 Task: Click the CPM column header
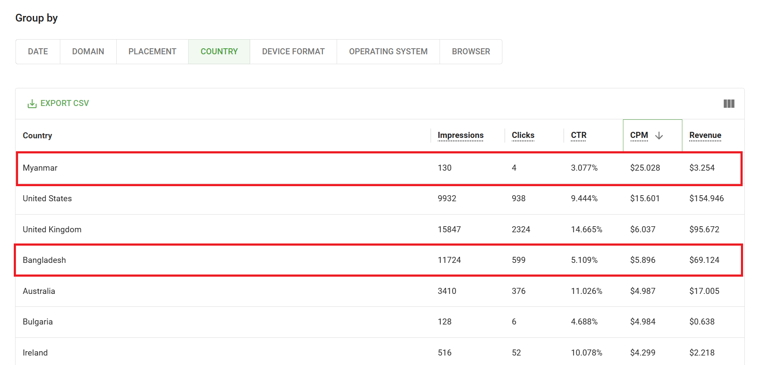coord(639,135)
